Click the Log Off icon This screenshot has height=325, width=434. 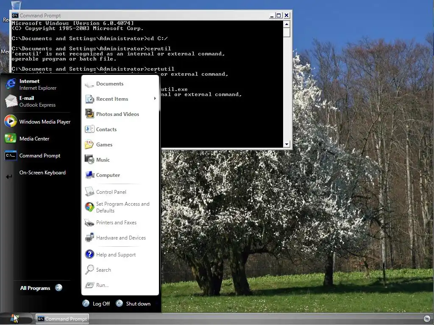point(86,303)
